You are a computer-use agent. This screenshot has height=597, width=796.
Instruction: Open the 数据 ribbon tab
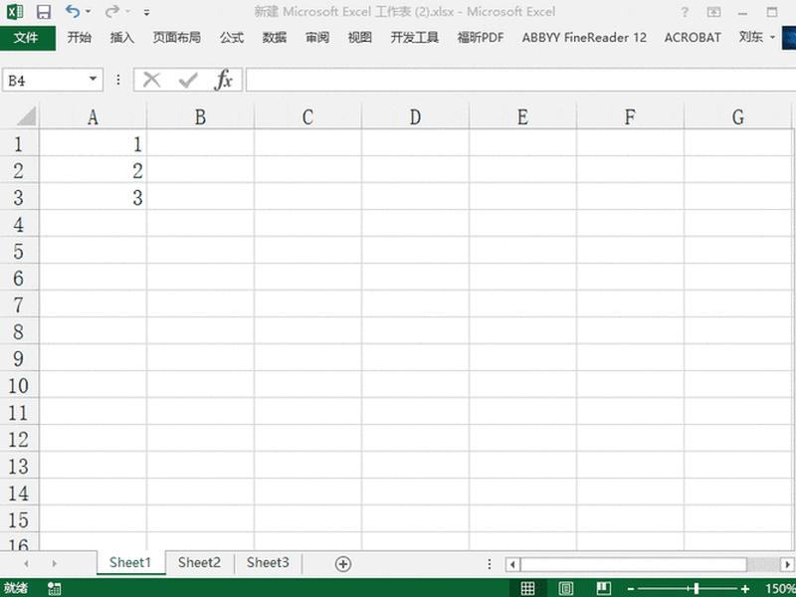pos(275,38)
